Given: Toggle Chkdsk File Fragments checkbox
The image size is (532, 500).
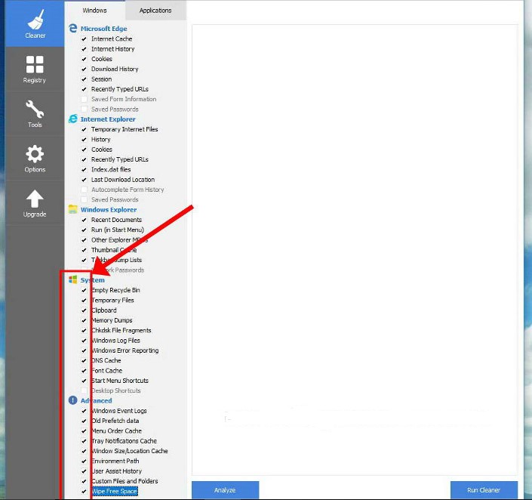Looking at the screenshot, I should tap(84, 331).
